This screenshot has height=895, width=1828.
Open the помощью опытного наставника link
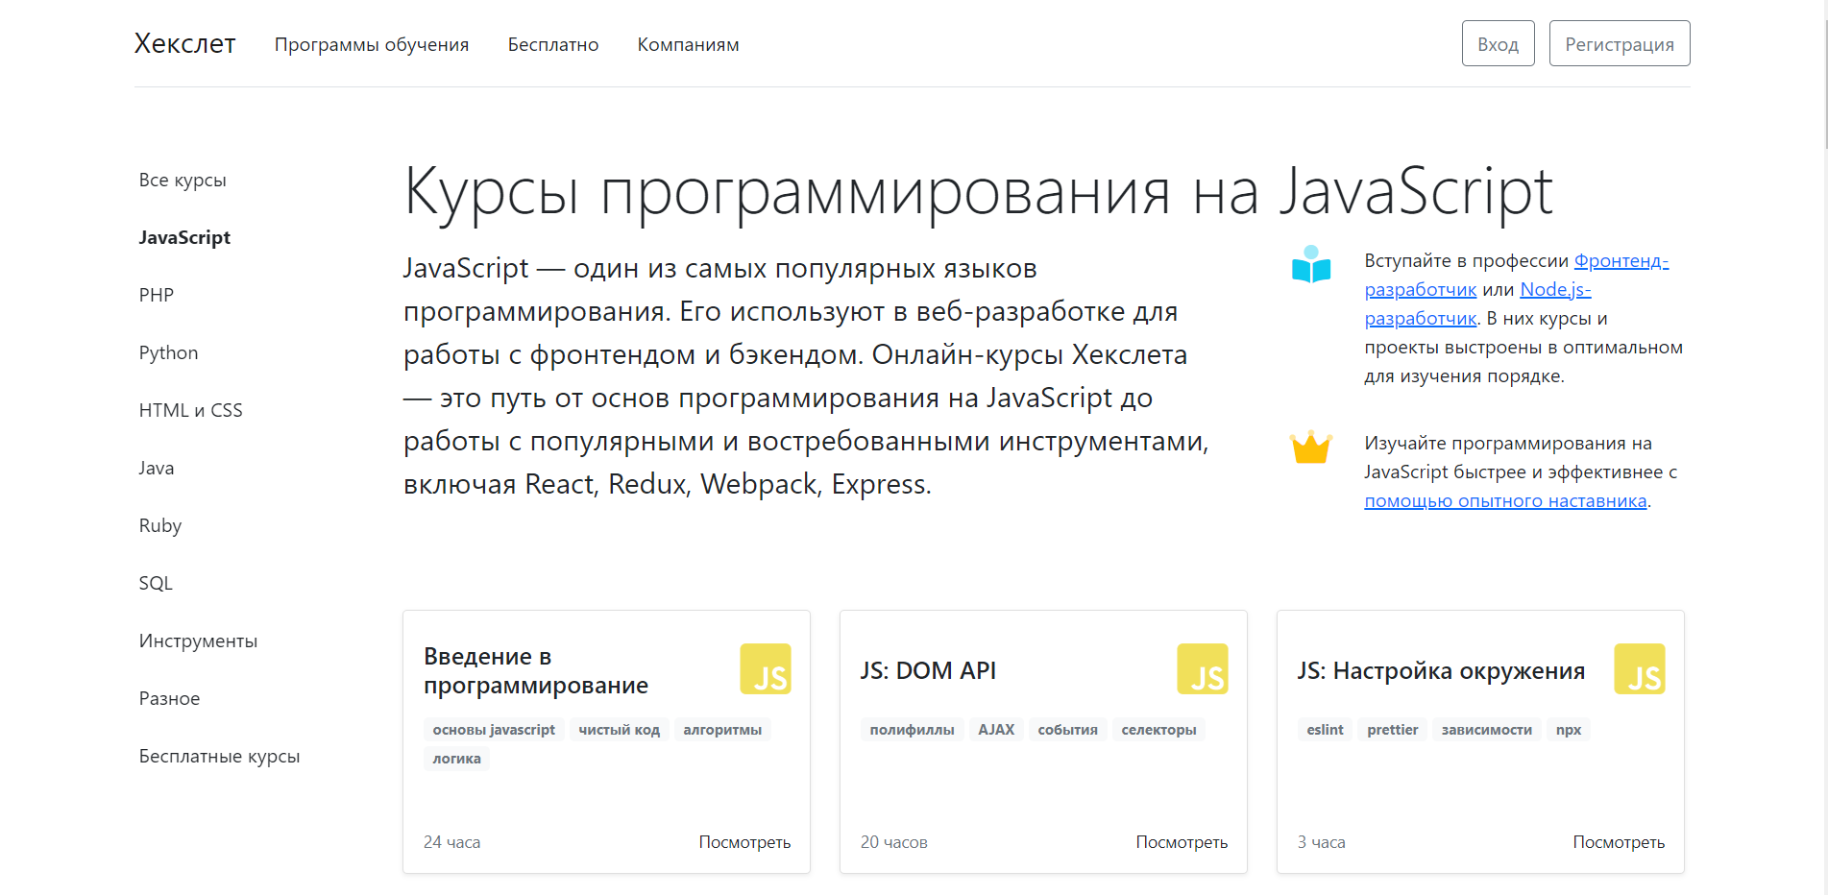coord(1504,501)
